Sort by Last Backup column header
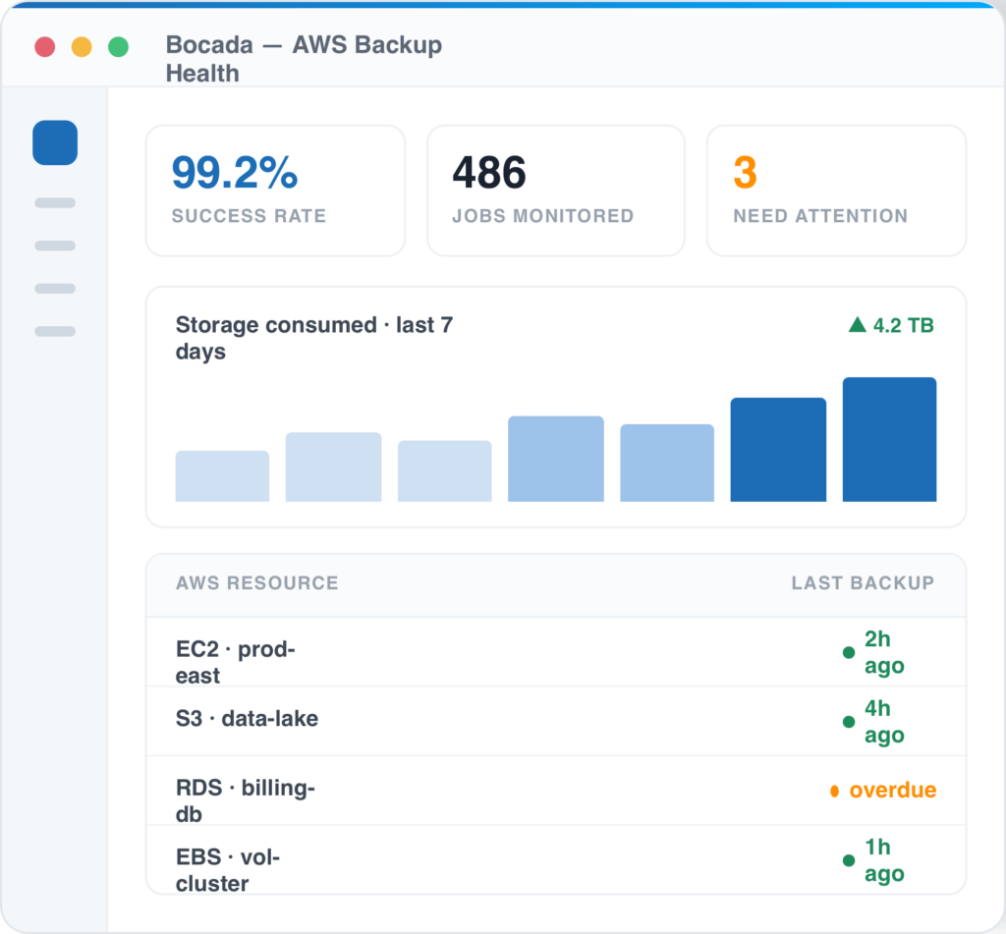1006x934 pixels. click(x=863, y=583)
